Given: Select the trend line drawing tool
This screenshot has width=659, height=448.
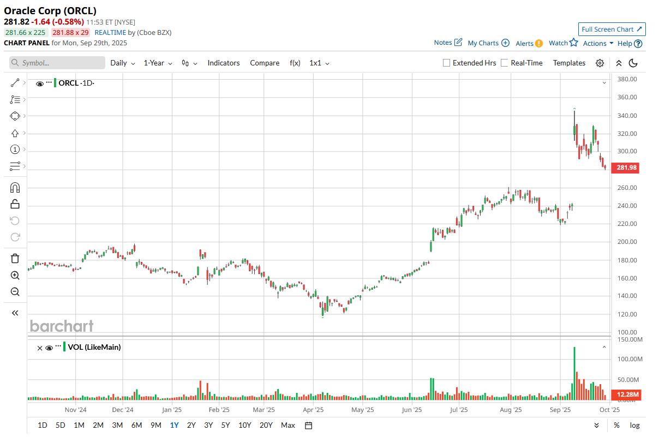Looking at the screenshot, I should point(15,83).
